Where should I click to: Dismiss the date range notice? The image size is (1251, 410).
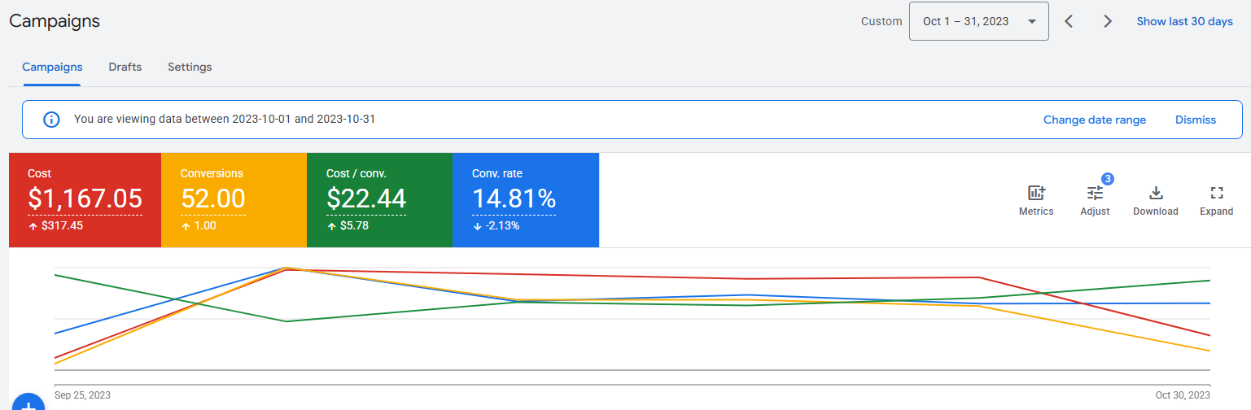coord(1196,120)
